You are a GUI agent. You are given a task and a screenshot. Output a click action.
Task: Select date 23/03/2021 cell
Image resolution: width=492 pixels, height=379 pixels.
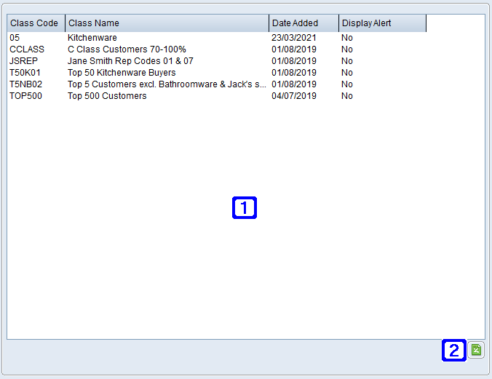(294, 38)
